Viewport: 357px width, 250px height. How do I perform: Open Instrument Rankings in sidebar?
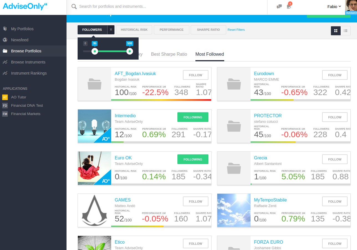29,73
